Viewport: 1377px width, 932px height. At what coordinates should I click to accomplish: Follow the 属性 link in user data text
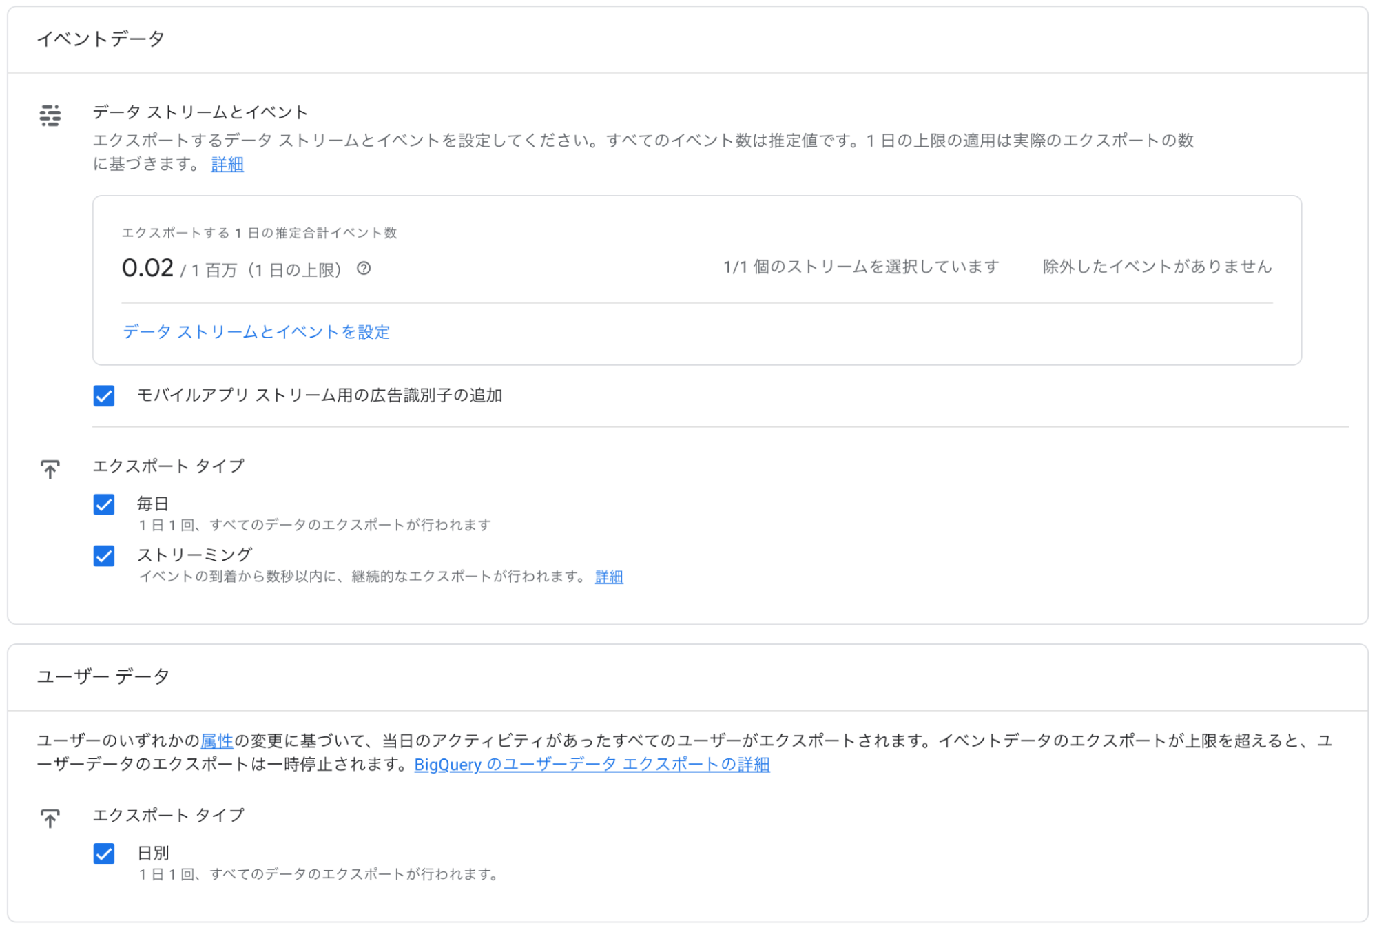[217, 741]
